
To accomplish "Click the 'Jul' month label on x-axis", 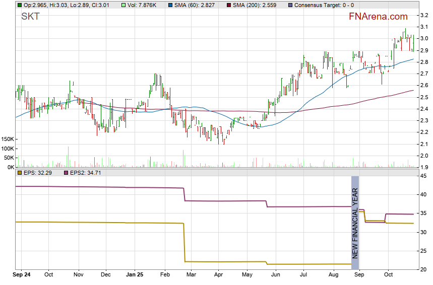I will click(303, 275).
